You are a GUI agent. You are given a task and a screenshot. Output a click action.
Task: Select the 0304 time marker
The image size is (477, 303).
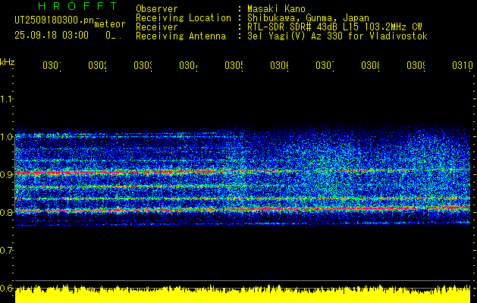[188, 65]
